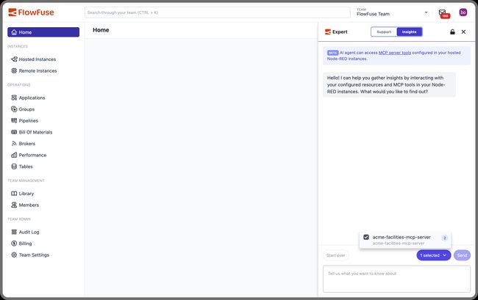This screenshot has height=300, width=478.
Task: Switch to the Insights tab
Action: 410,32
